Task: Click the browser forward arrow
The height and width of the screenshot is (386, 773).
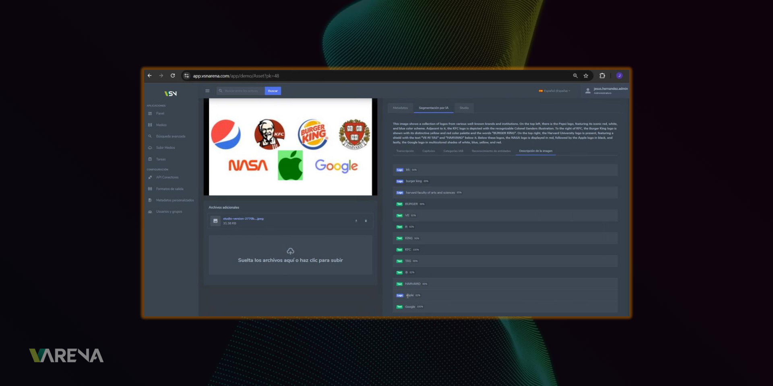Action: point(161,76)
